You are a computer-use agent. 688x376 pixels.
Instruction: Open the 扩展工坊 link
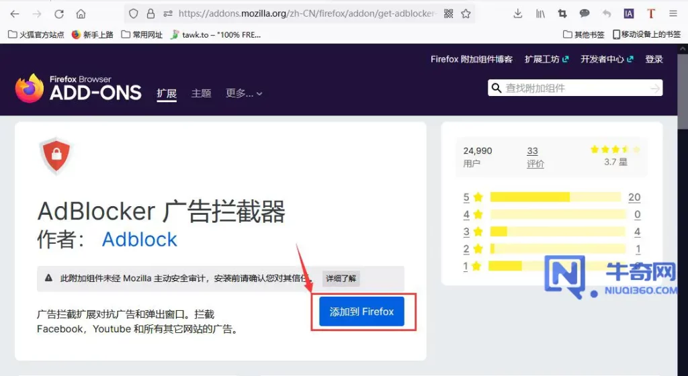click(x=547, y=59)
